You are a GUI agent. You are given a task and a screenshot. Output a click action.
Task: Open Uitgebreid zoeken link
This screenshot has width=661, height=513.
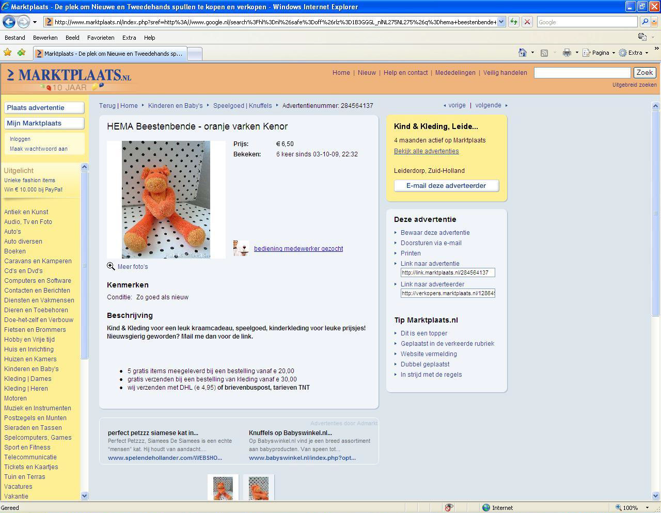click(635, 85)
